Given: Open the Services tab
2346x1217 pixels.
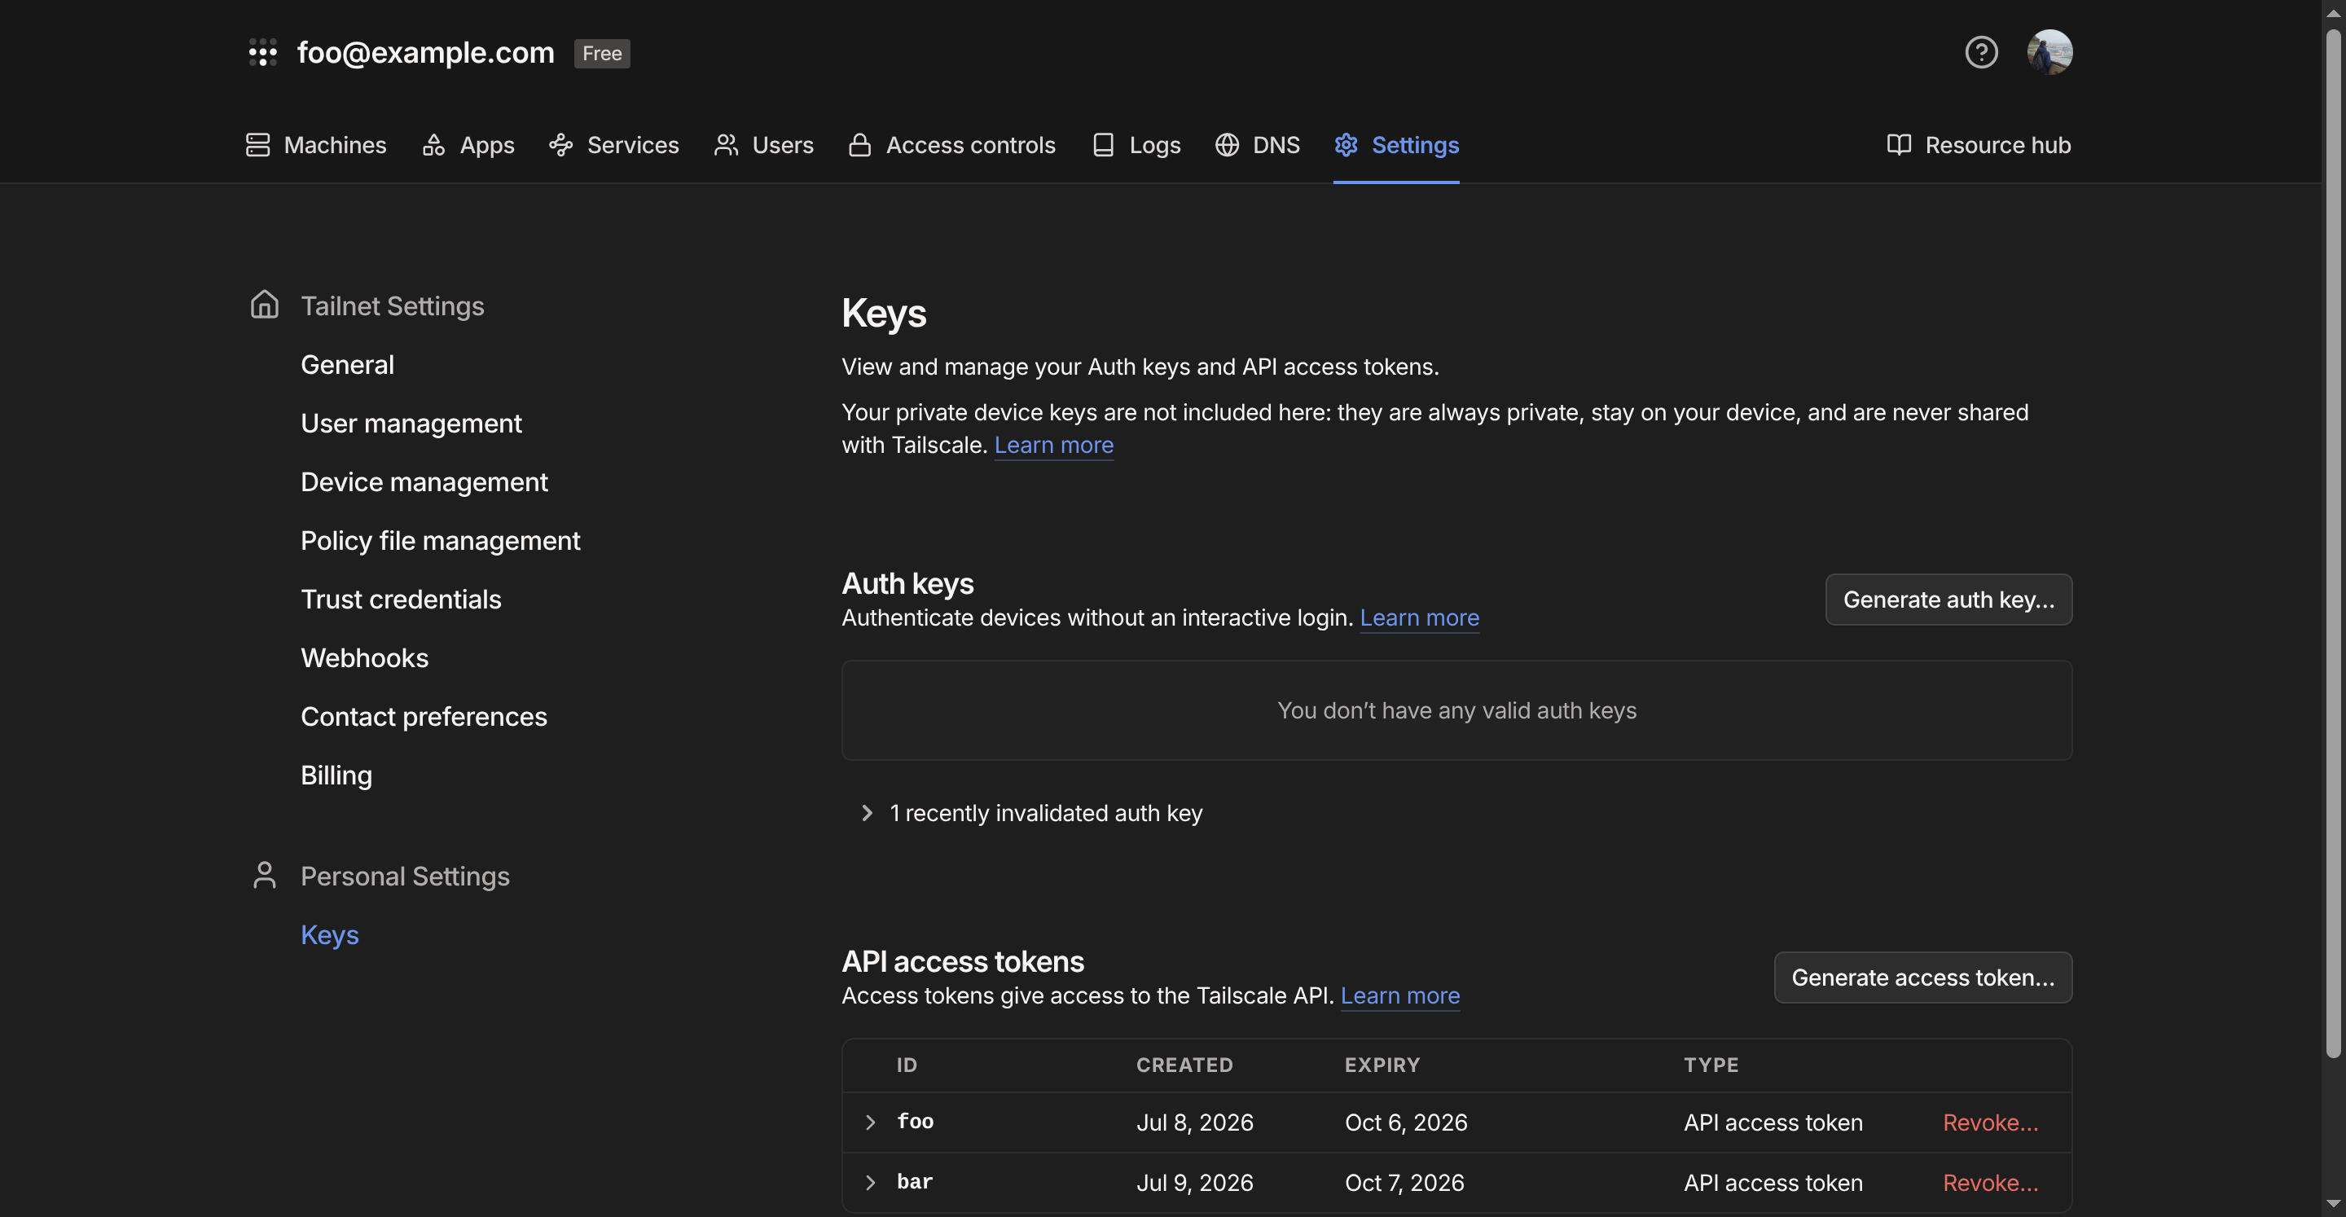Looking at the screenshot, I should (614, 145).
